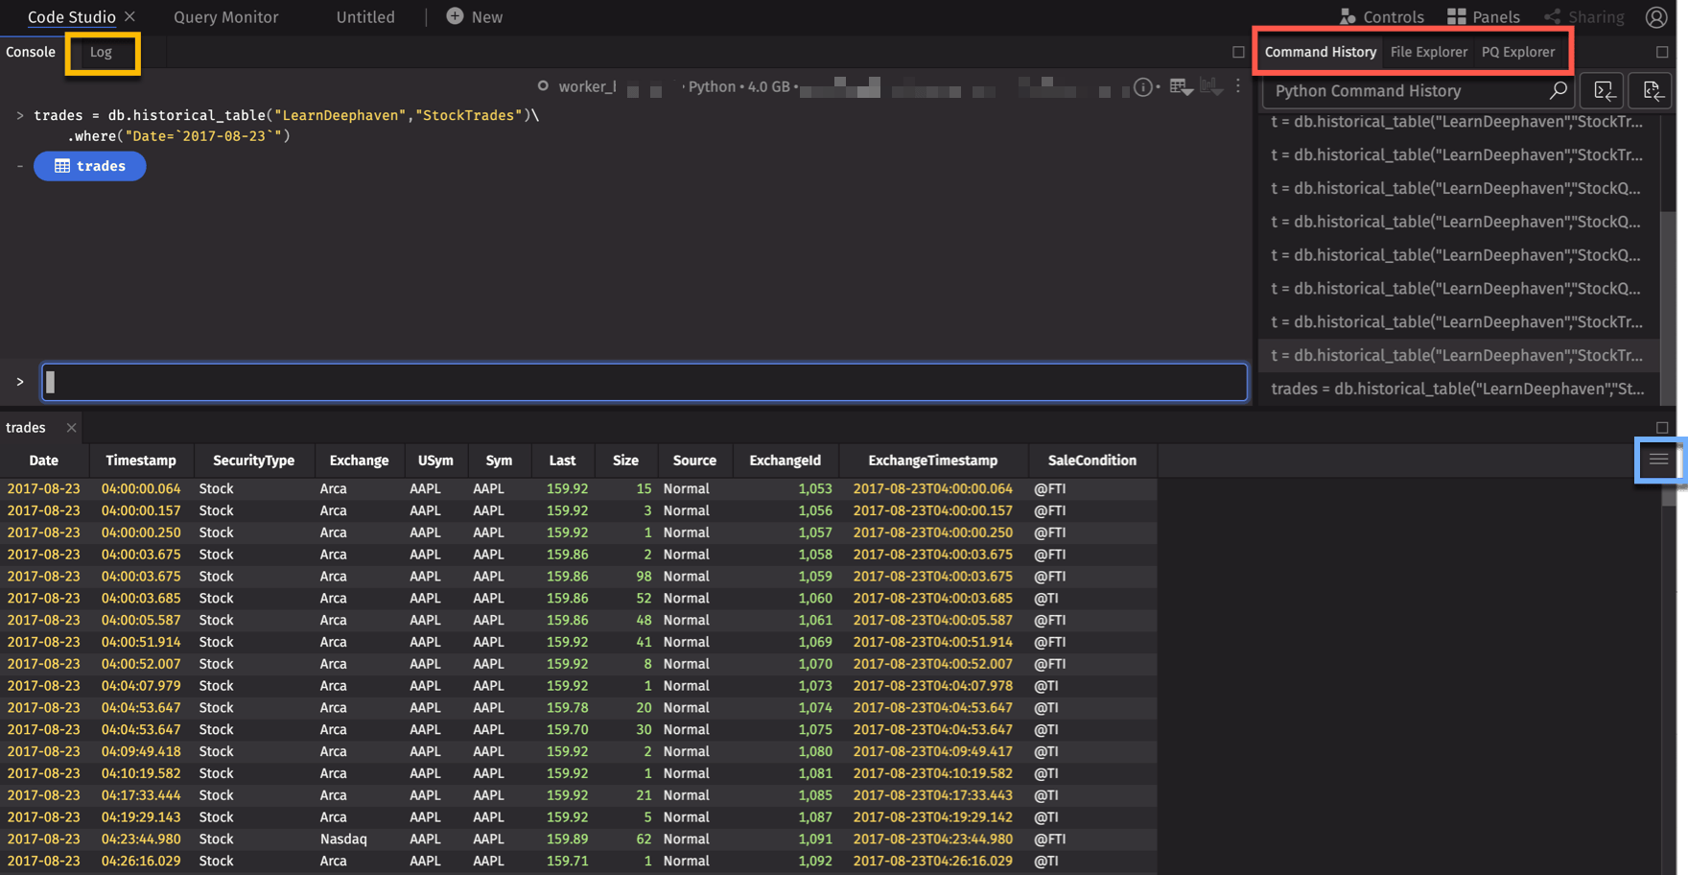This screenshot has width=1688, height=875.
Task: Click the session info icon
Action: click(1142, 87)
